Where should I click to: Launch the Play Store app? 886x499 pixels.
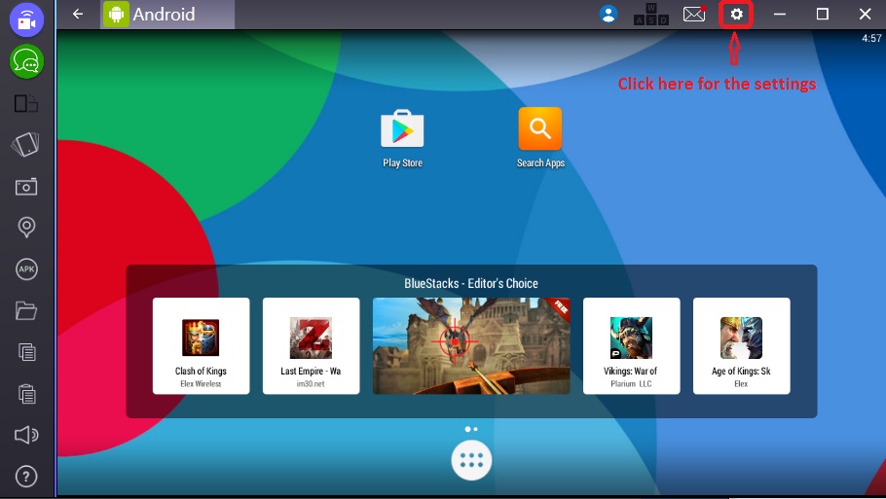point(402,139)
